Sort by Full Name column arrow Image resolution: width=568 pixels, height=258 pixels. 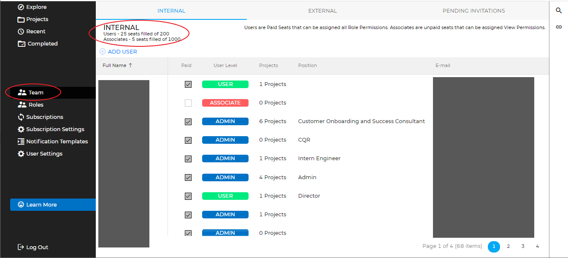pos(130,65)
